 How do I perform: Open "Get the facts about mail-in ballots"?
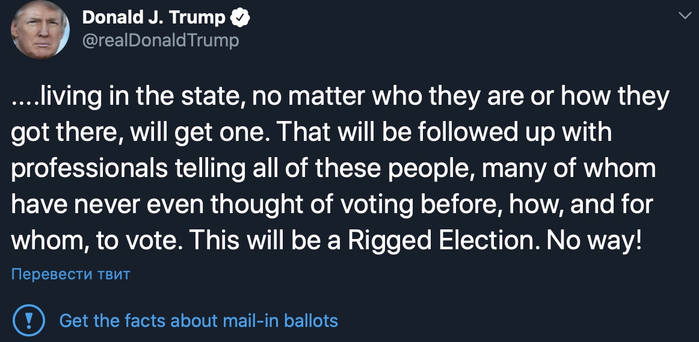(199, 320)
